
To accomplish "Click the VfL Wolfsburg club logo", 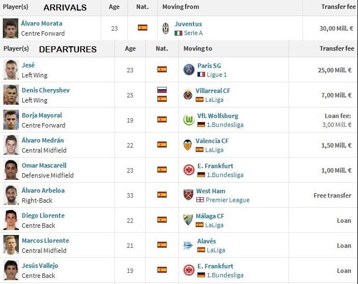I will pos(189,120).
